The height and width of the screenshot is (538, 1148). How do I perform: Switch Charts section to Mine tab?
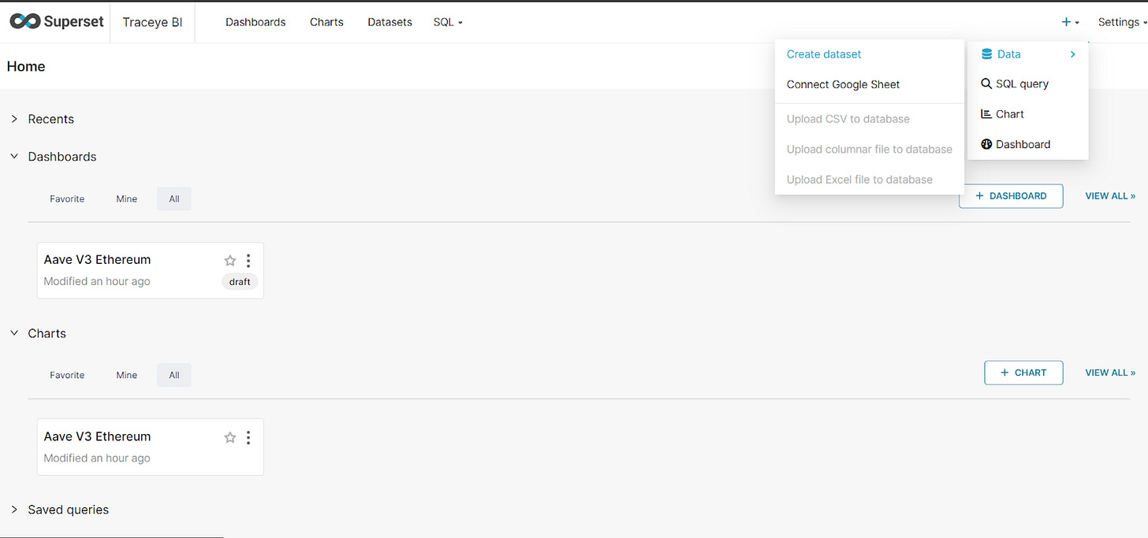pyautogui.click(x=127, y=375)
